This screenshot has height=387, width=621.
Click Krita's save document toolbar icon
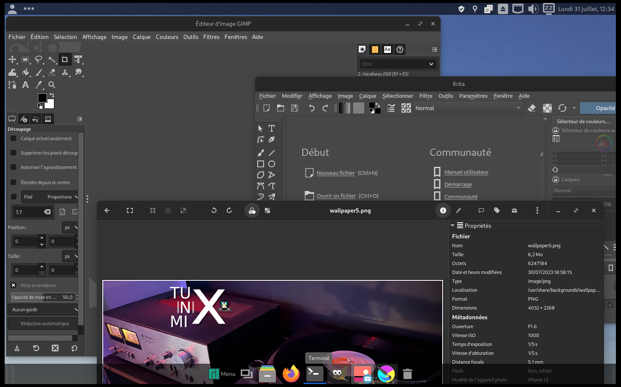pyautogui.click(x=295, y=108)
